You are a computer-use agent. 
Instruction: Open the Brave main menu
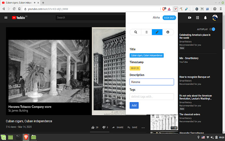pos(221,9)
